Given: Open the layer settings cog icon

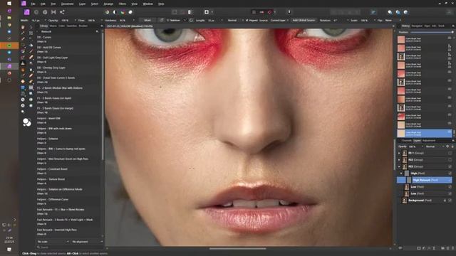Looking at the screenshot, I should click(447, 146).
